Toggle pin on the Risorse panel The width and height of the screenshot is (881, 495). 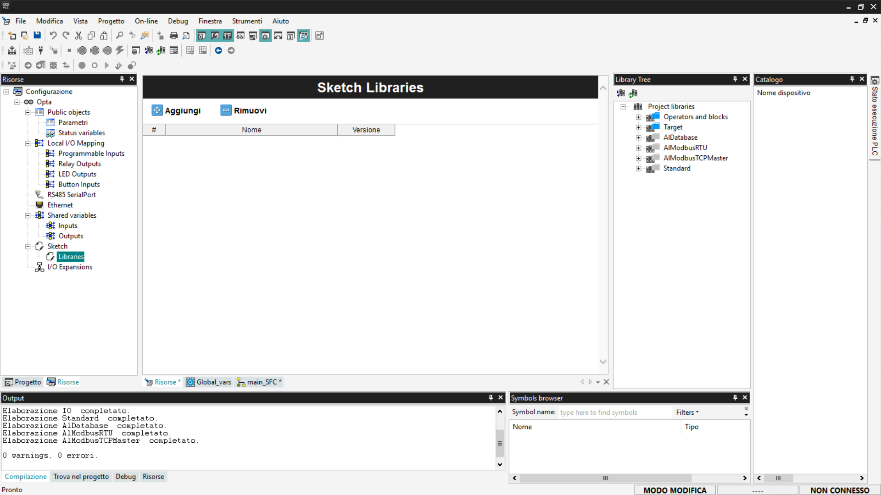tap(122, 79)
